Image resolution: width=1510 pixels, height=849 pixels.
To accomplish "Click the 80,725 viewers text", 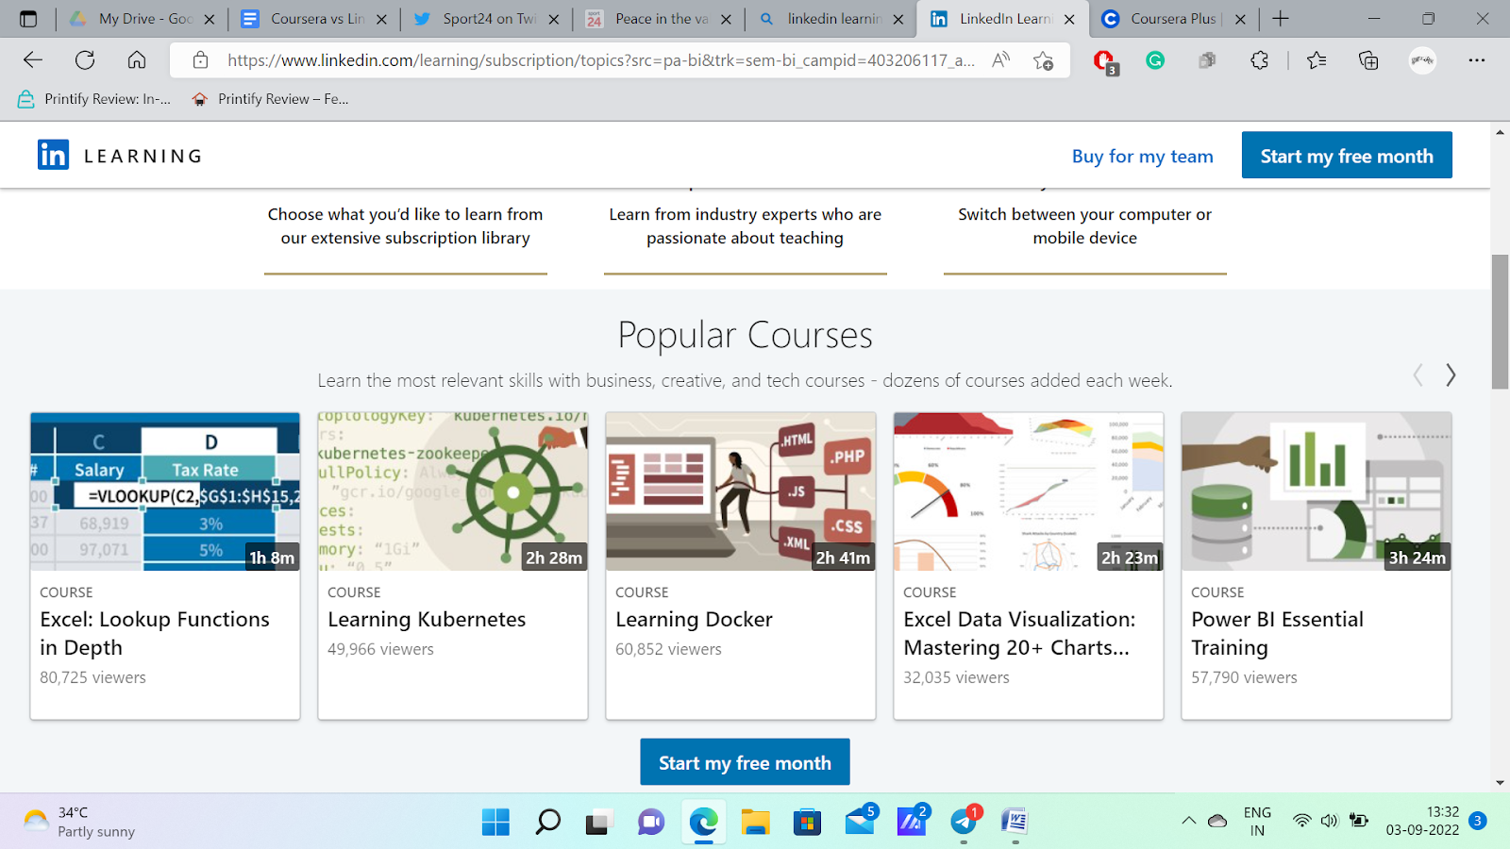I will coord(92,677).
